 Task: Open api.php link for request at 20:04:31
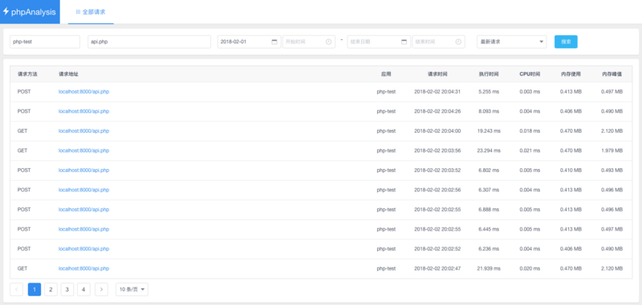point(84,92)
